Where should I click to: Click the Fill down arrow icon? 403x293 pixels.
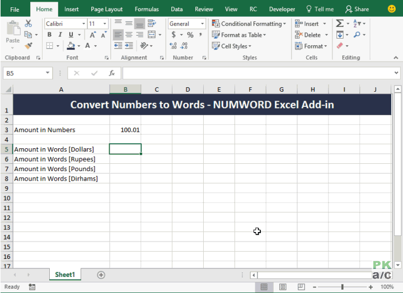coord(340,35)
